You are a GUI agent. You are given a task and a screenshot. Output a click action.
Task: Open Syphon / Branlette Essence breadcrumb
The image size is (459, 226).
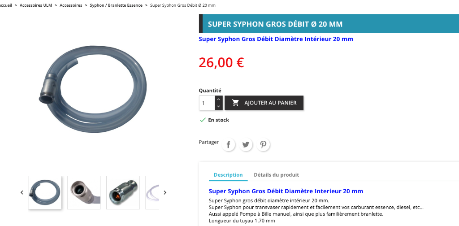tap(116, 5)
